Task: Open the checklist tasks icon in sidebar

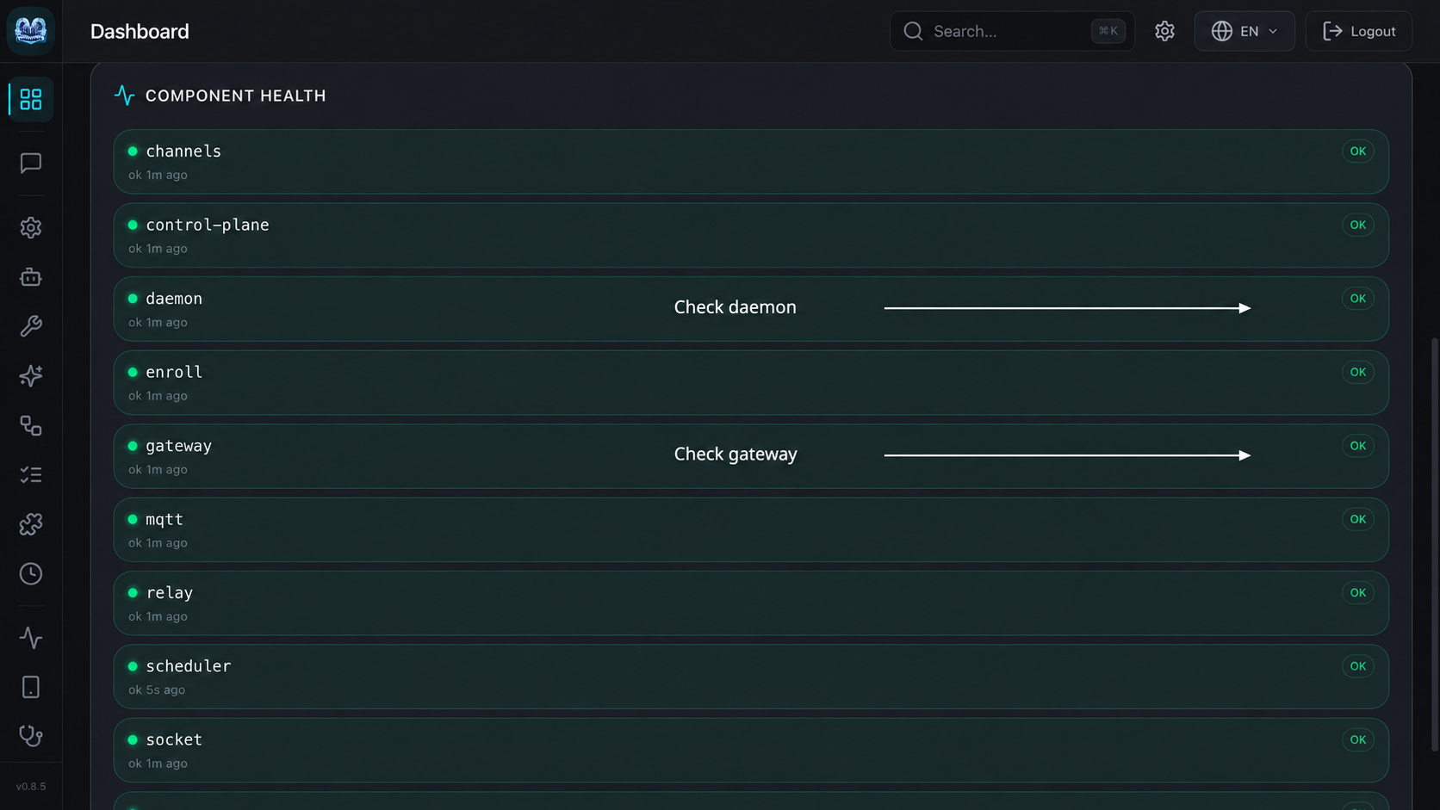Action: tap(31, 475)
